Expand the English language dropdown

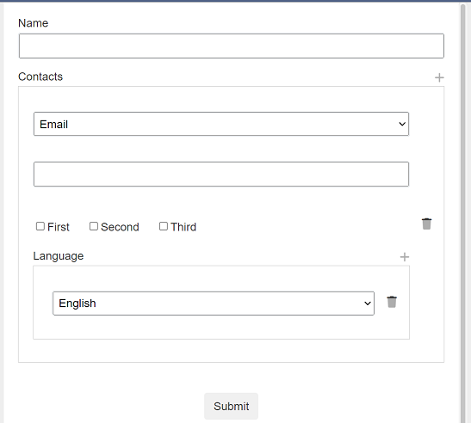tap(214, 303)
